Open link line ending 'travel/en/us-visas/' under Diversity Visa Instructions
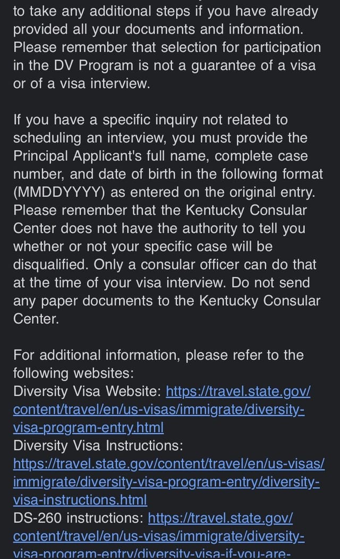Image resolution: width=340 pixels, height=559 pixels. click(169, 464)
